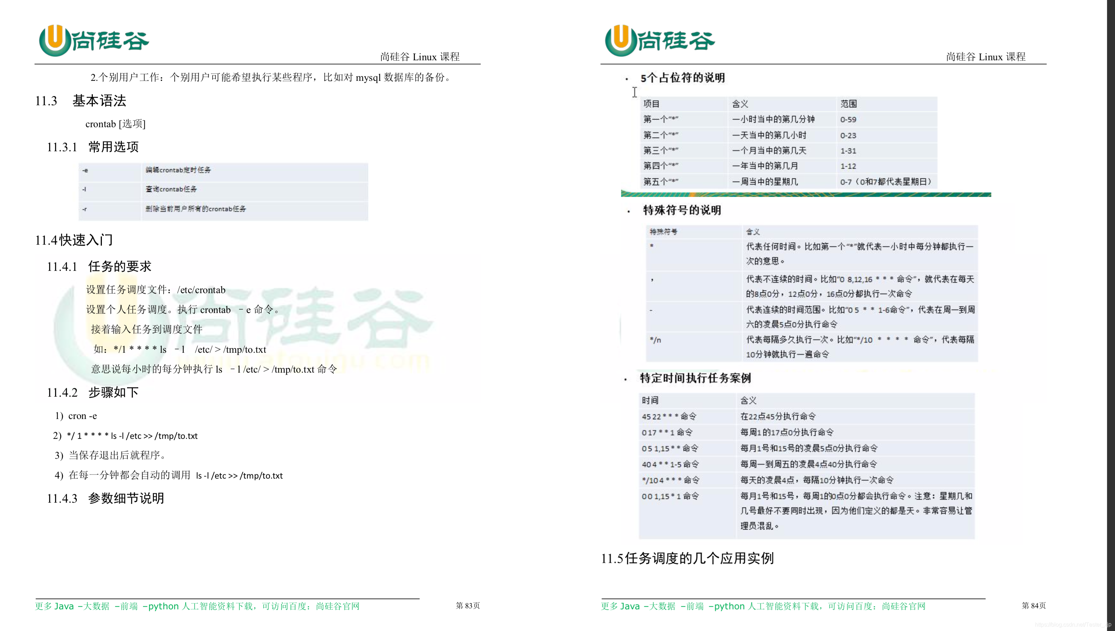Click the cell '0-7（0和7都代表星期日）'

(x=886, y=182)
